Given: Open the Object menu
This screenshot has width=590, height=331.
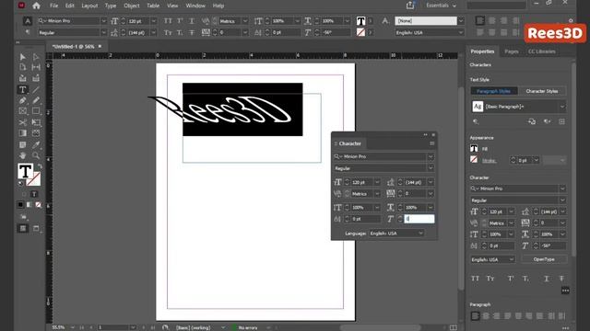Looking at the screenshot, I should pyautogui.click(x=132, y=6).
